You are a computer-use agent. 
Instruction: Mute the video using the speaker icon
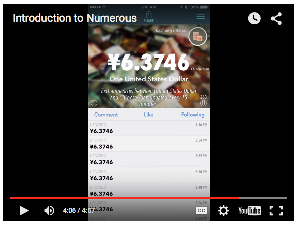(x=49, y=210)
